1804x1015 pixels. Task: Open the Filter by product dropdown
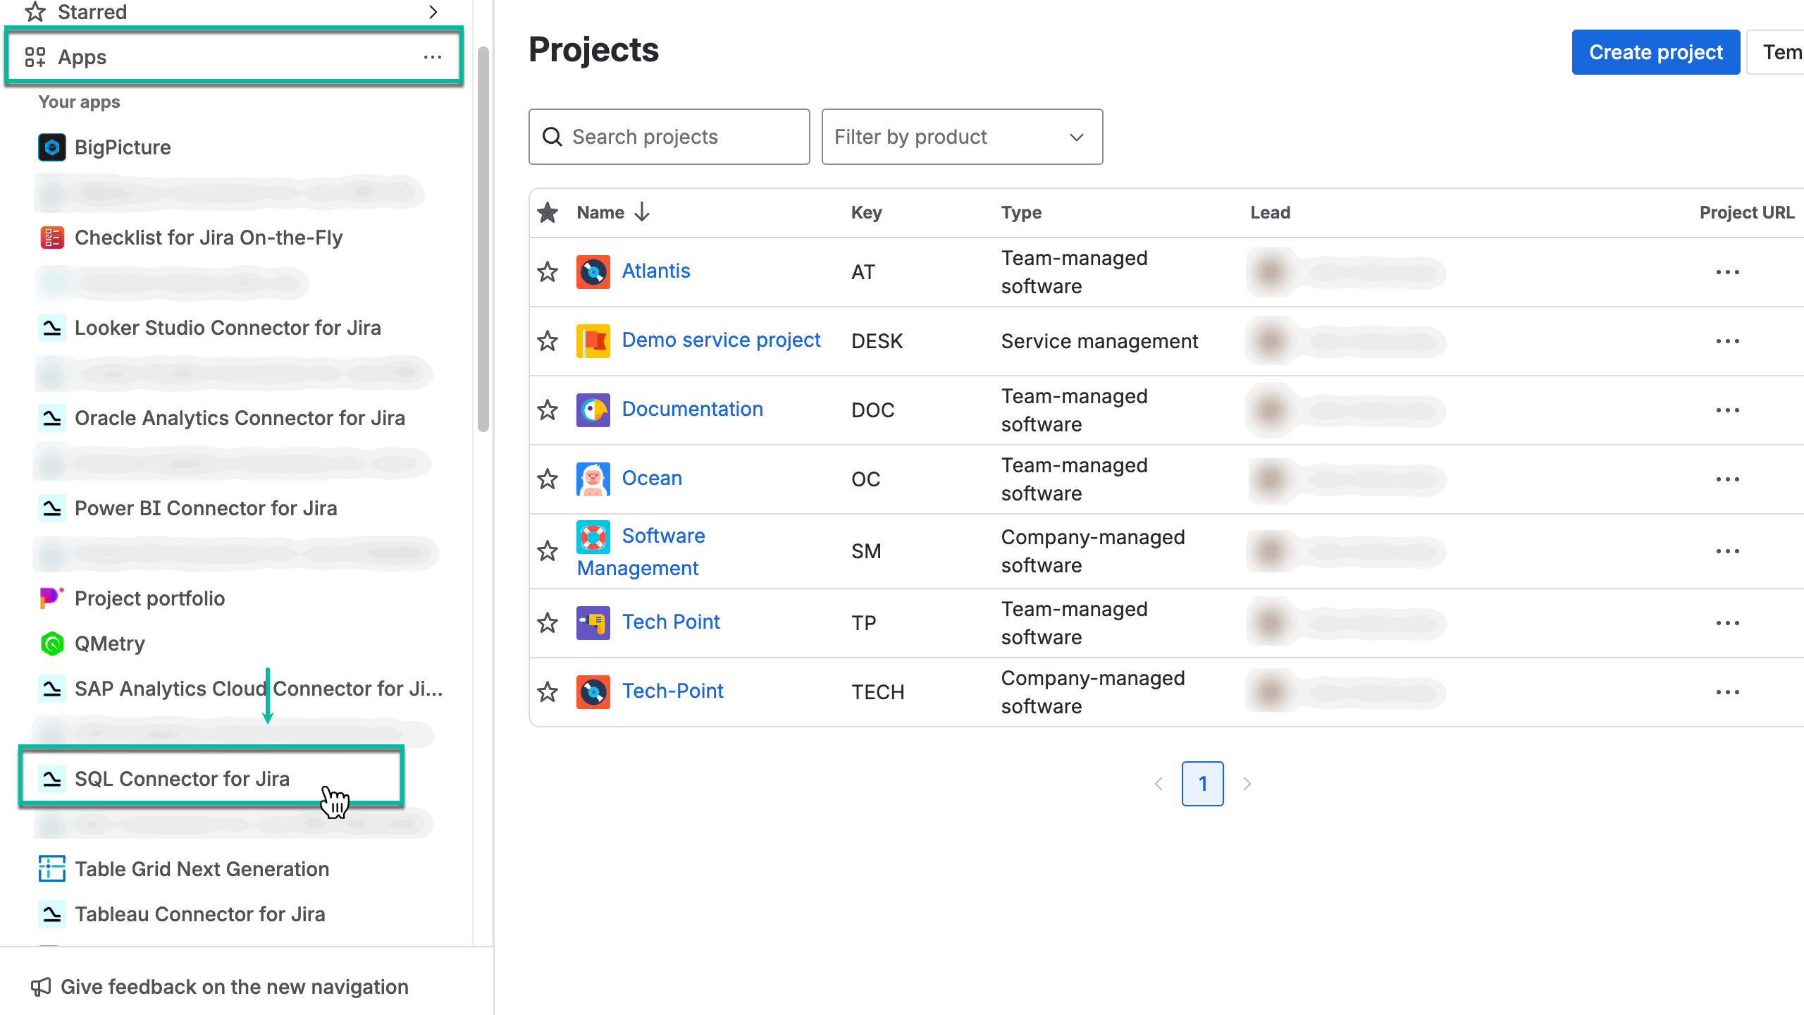point(961,136)
